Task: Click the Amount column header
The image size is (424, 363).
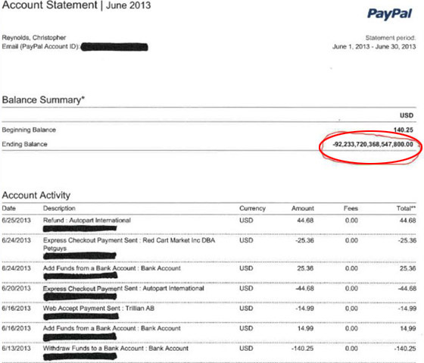Action: coord(303,208)
